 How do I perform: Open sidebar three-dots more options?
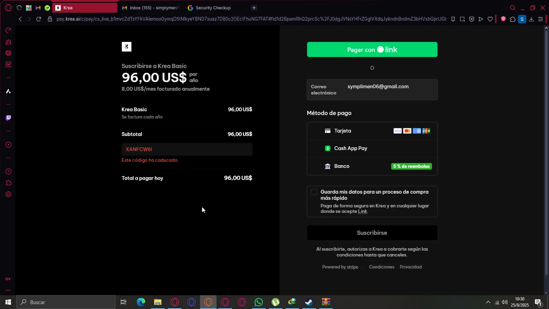coord(8,290)
